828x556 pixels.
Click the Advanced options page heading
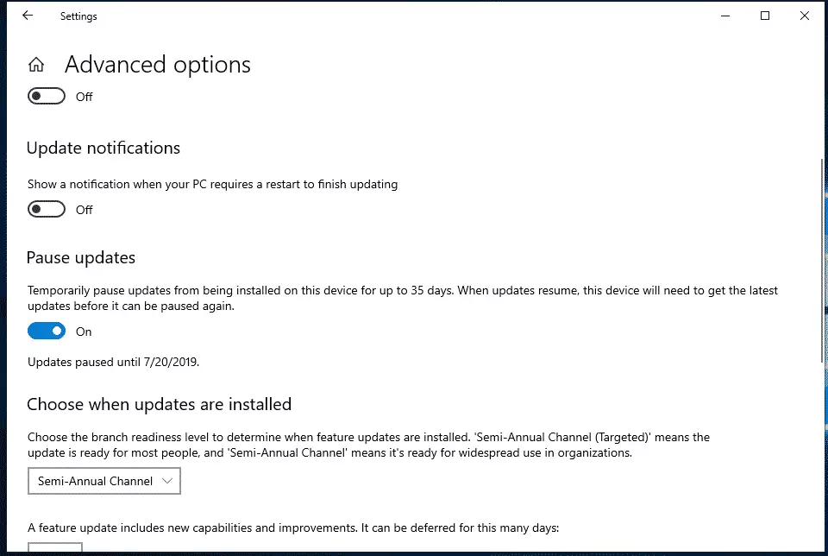(x=157, y=65)
